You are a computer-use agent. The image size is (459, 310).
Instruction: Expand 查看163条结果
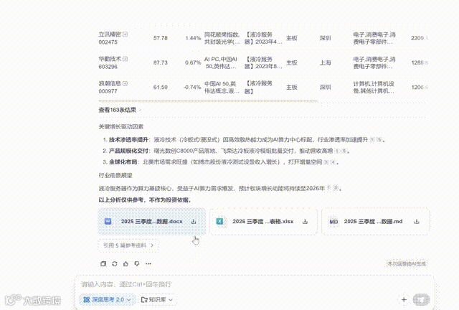pyautogui.click(x=120, y=110)
